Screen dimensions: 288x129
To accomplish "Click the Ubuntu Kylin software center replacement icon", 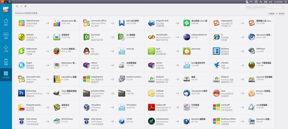I will click(57, 23).
